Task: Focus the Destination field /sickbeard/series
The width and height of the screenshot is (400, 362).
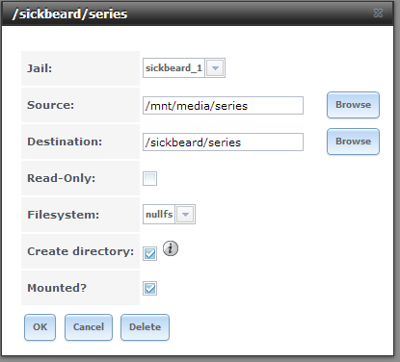Action: click(223, 142)
